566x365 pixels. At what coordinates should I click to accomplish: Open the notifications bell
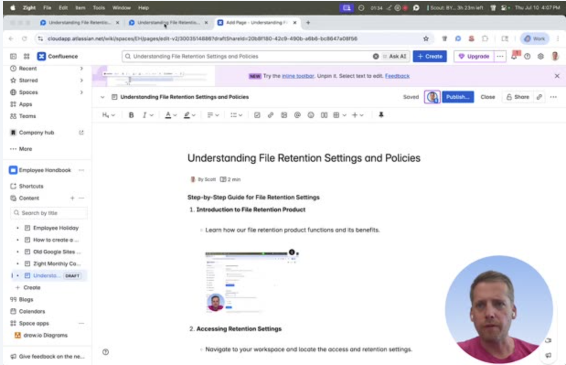click(x=515, y=56)
